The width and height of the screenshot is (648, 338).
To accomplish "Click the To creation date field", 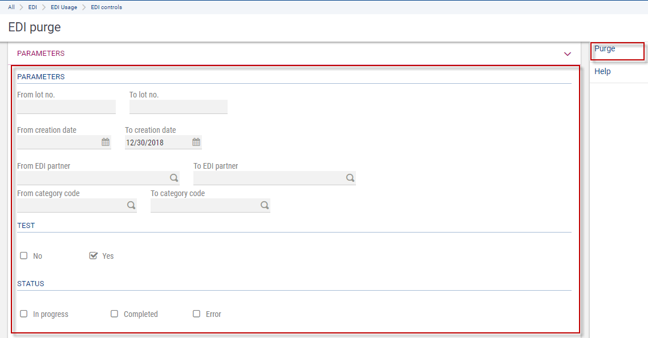I will (x=157, y=142).
